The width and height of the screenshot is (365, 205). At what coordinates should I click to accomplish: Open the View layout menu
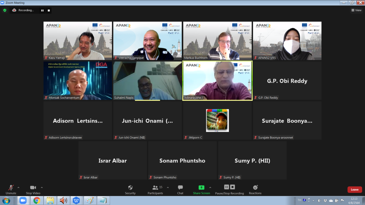click(356, 10)
